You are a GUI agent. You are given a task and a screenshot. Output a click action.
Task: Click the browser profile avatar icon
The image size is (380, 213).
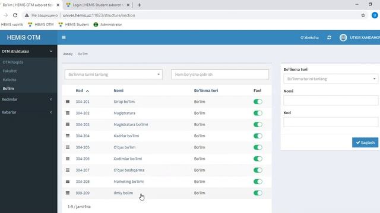pos(375,15)
